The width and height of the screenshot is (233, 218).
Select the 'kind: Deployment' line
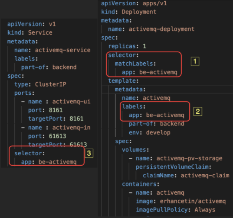coord(129,12)
